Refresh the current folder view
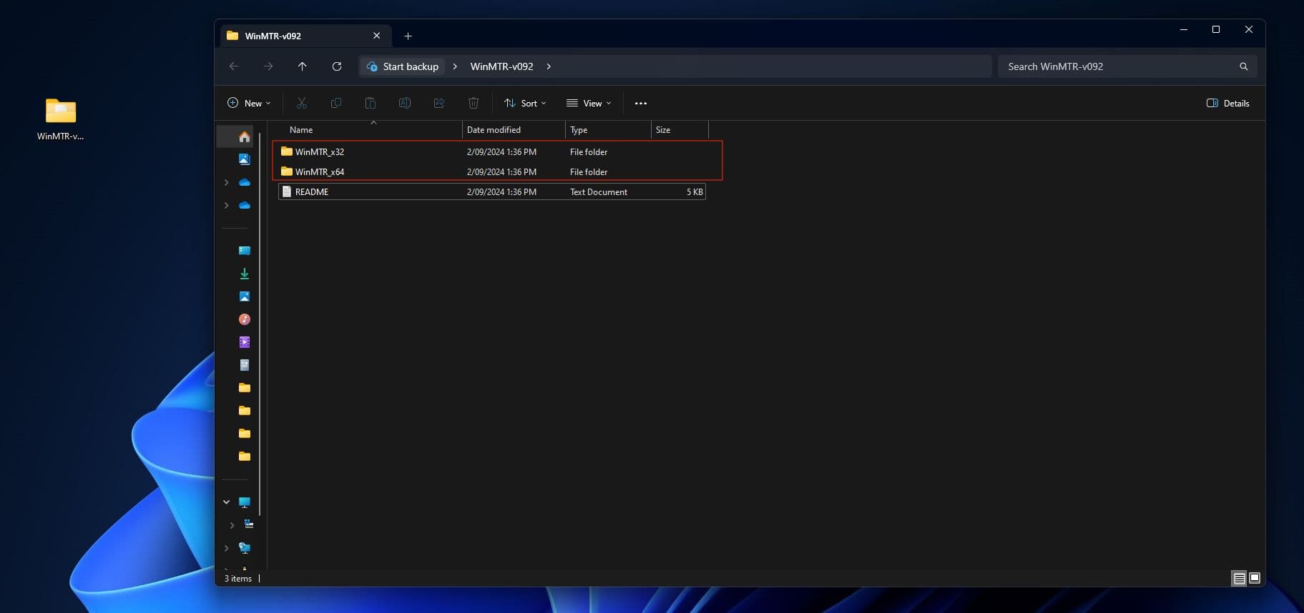Viewport: 1304px width, 613px height. coord(337,66)
